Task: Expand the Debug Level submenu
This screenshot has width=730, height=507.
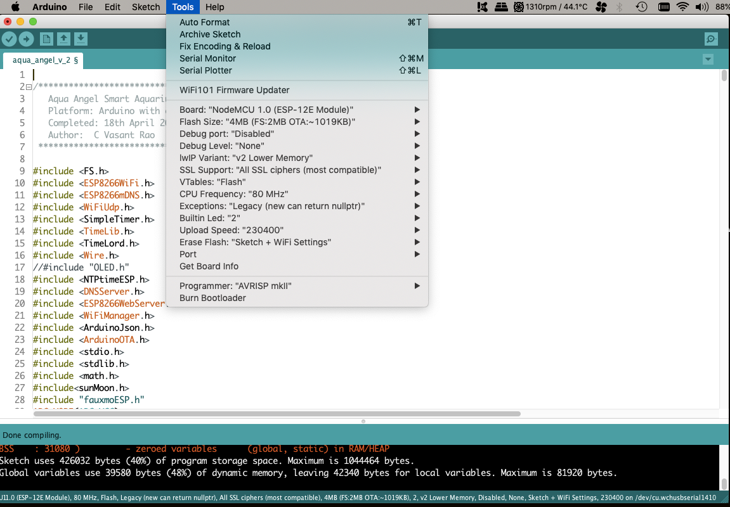Action: click(x=297, y=146)
